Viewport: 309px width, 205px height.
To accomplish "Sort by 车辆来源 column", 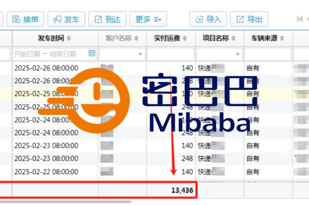I will coord(282,38).
